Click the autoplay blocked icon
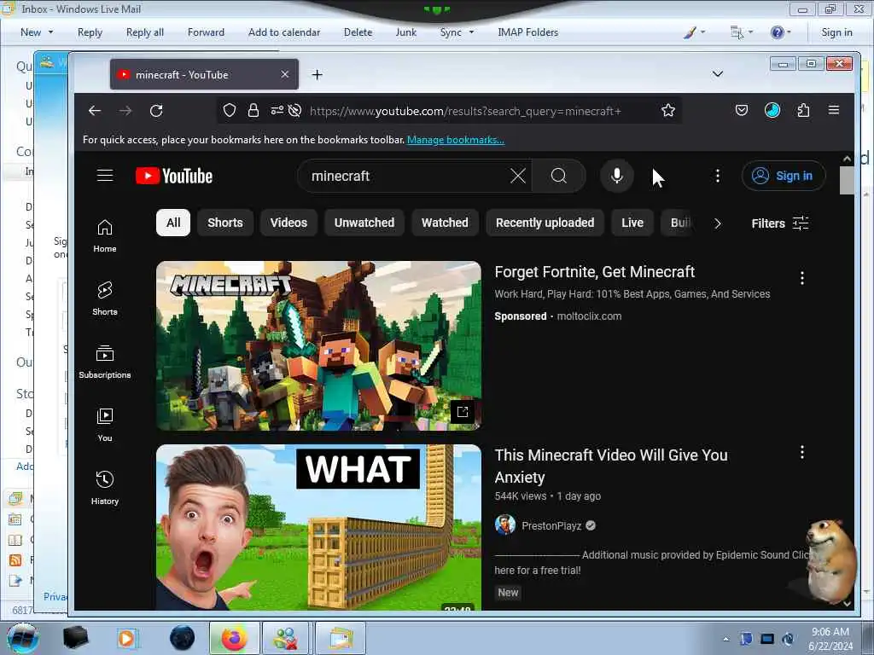874x655 pixels. [294, 110]
